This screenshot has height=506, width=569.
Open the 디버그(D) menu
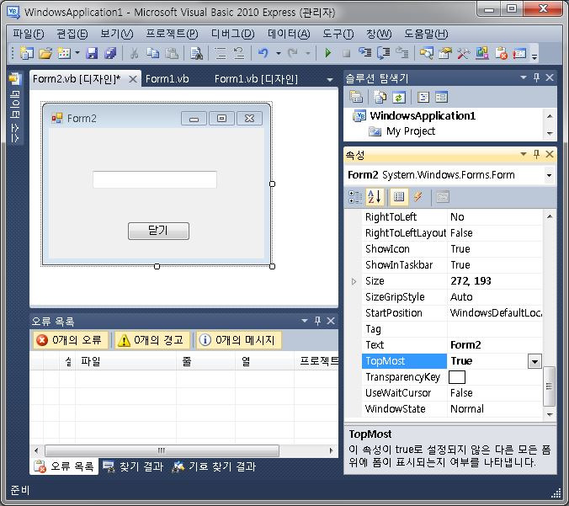point(232,35)
